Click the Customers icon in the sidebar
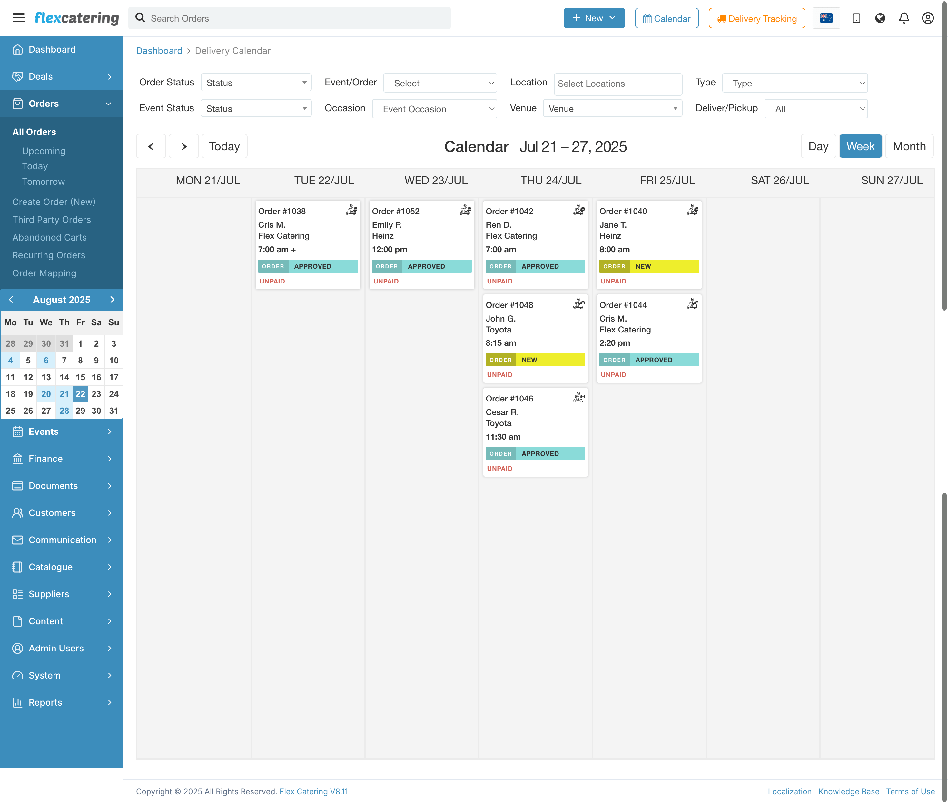The image size is (948, 803). click(17, 512)
